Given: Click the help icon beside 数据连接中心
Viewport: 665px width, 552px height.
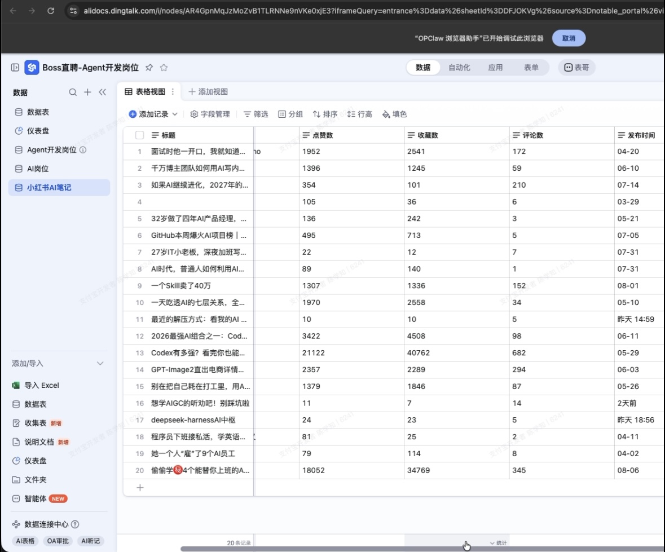Looking at the screenshot, I should pos(75,524).
